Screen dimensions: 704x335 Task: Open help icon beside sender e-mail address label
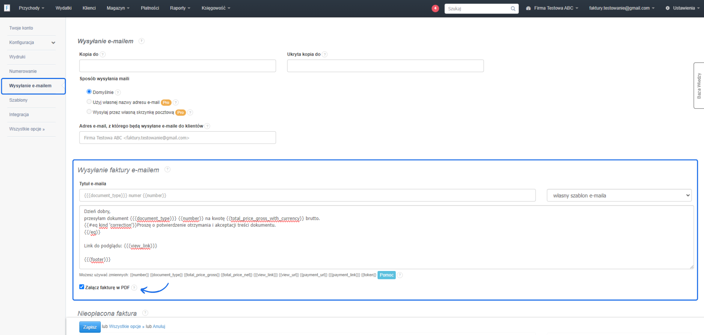pos(207,126)
